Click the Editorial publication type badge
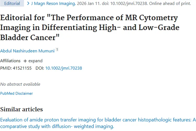This screenshot has height=131, width=196. (12, 4)
